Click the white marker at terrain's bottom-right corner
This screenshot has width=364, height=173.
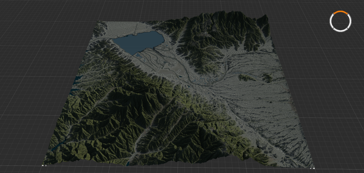pyautogui.click(x=312, y=166)
